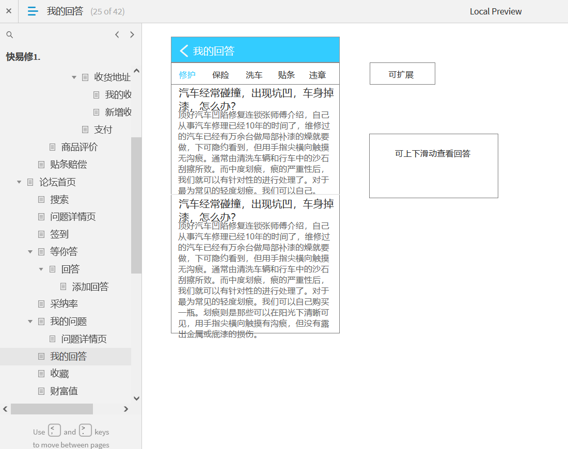Viewport: 568px width, 449px height.
Task: Collapse the 收货地址 tree node
Action: [x=74, y=77]
